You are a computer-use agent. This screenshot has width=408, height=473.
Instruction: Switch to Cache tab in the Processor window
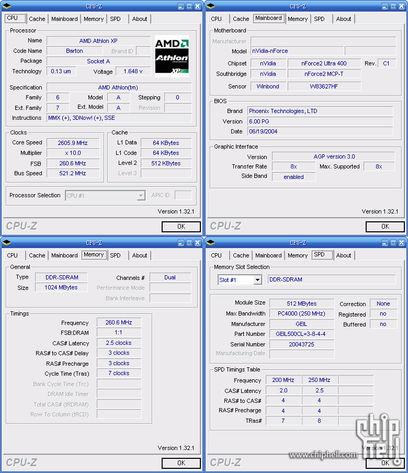click(37, 19)
